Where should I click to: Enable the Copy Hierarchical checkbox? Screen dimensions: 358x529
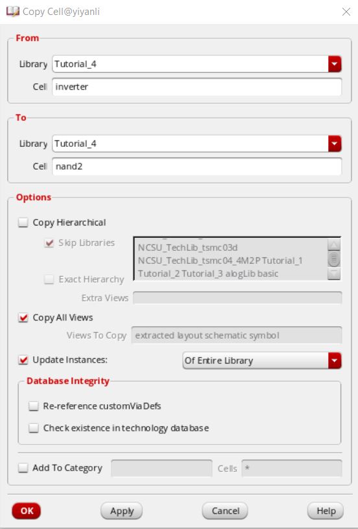(23, 222)
